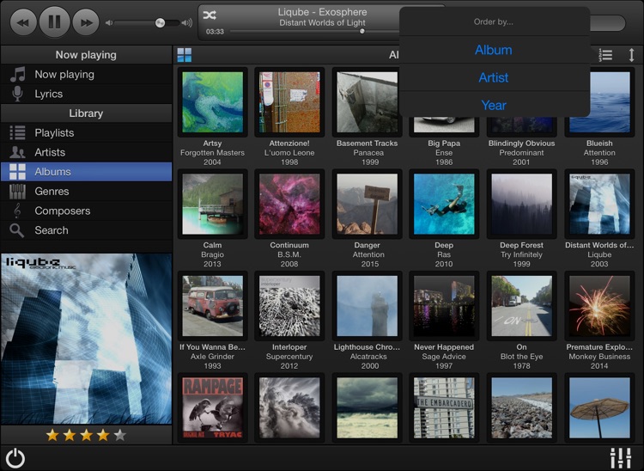Toggle sort direction arrow icon
Viewport: 644px width, 471px height.
pos(632,55)
